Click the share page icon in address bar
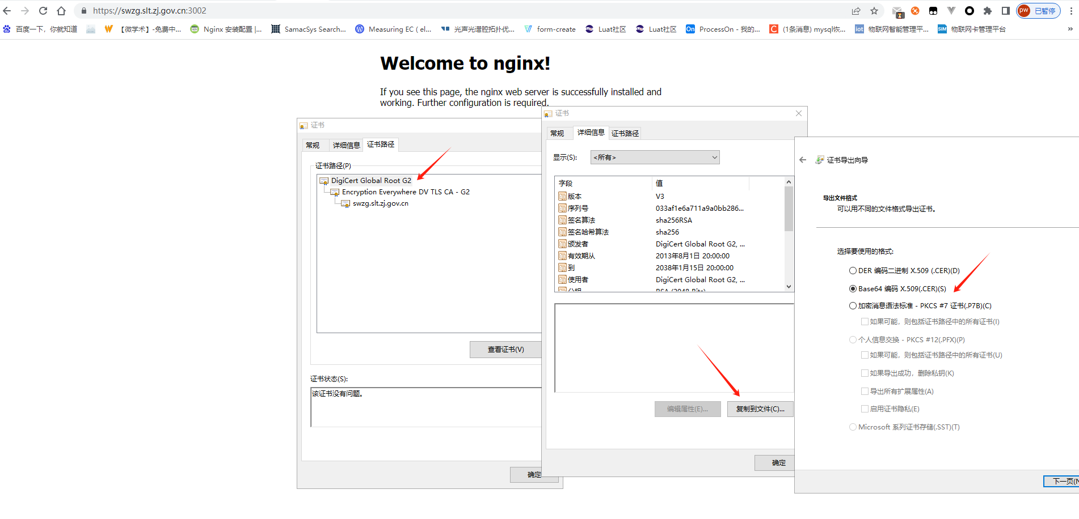The image size is (1079, 519). (856, 11)
